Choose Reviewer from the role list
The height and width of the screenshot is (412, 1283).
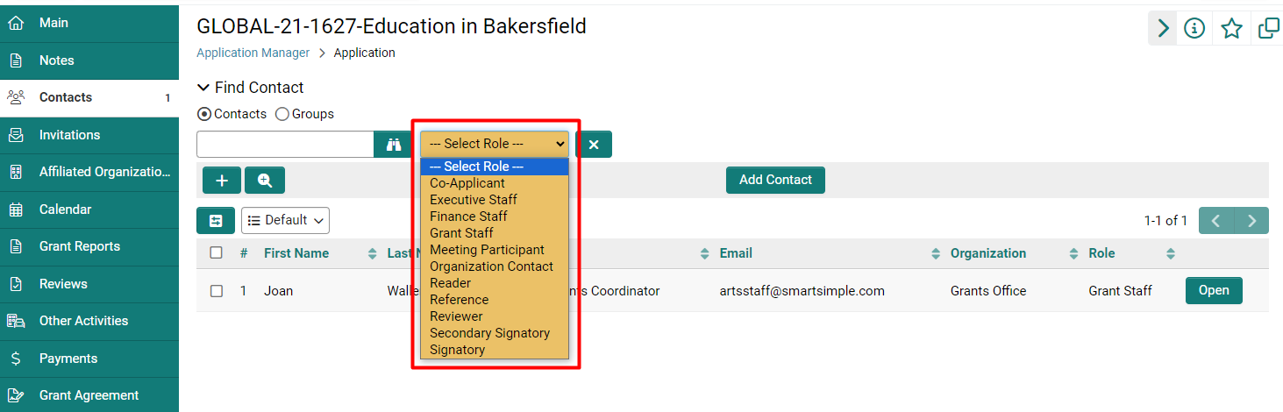456,316
